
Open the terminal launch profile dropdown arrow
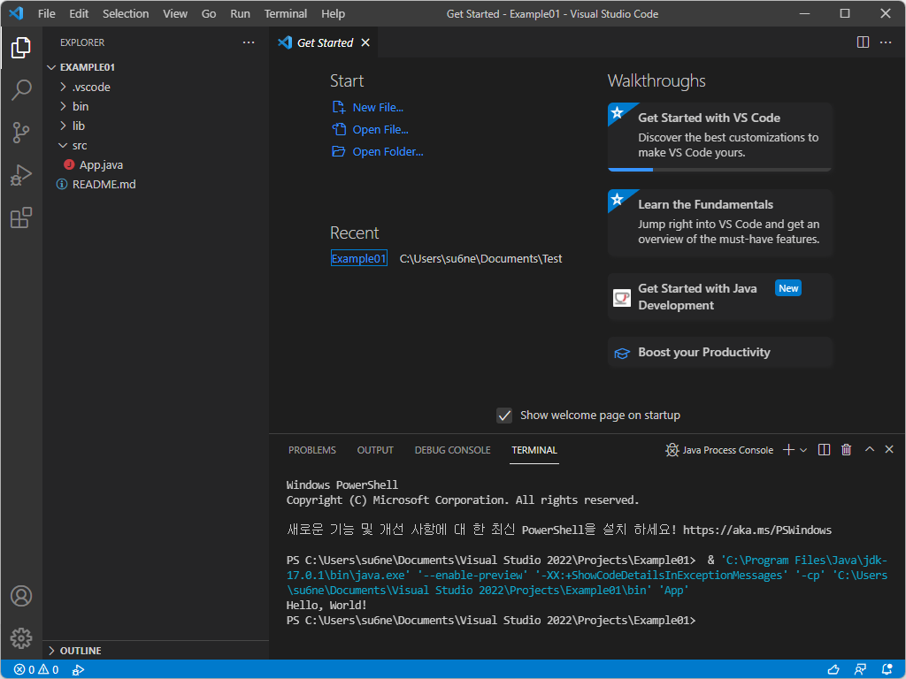(803, 450)
